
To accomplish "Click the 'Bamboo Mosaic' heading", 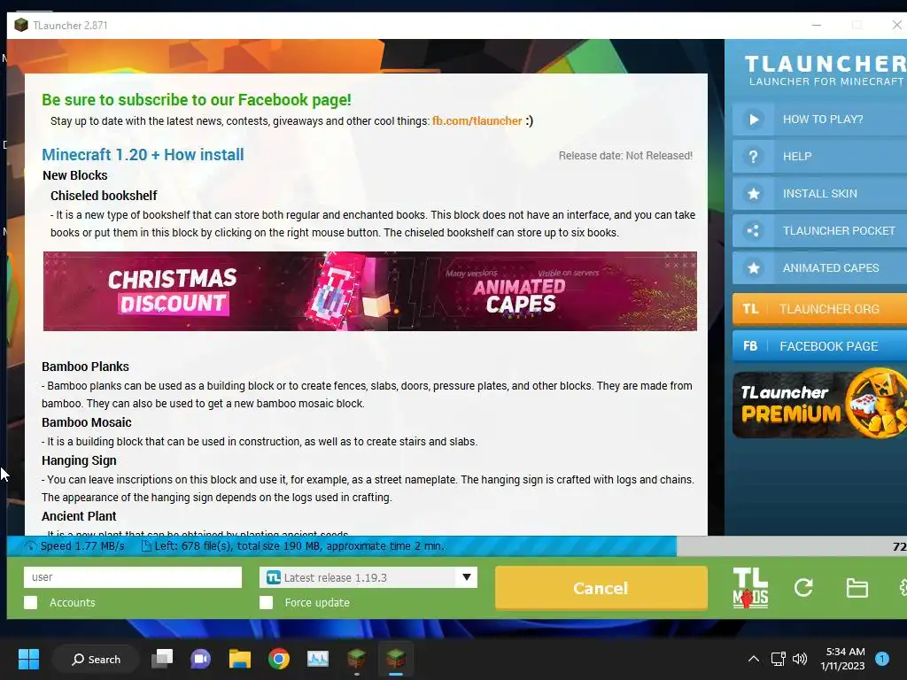I will [x=86, y=422].
